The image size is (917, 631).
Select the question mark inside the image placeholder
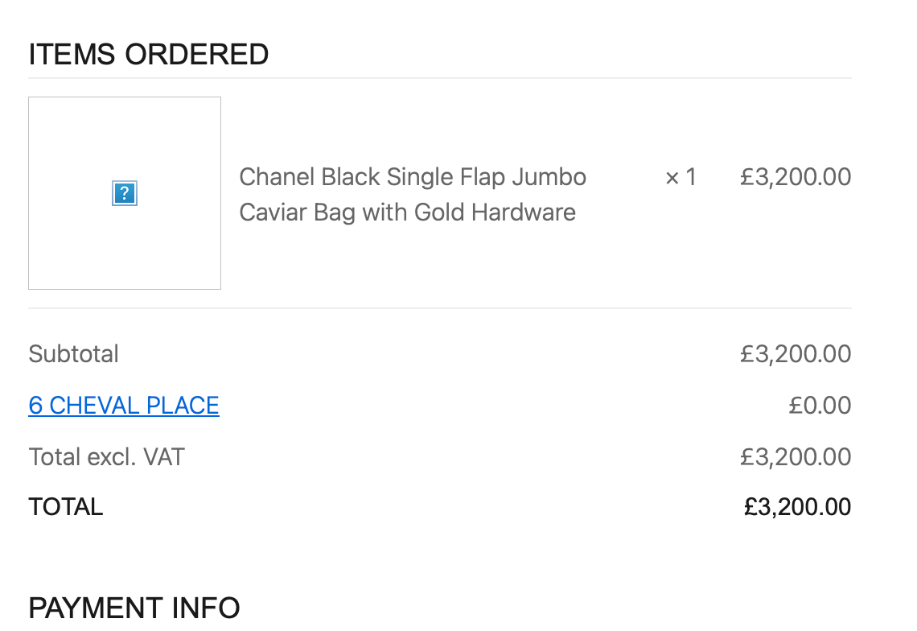[x=124, y=193]
